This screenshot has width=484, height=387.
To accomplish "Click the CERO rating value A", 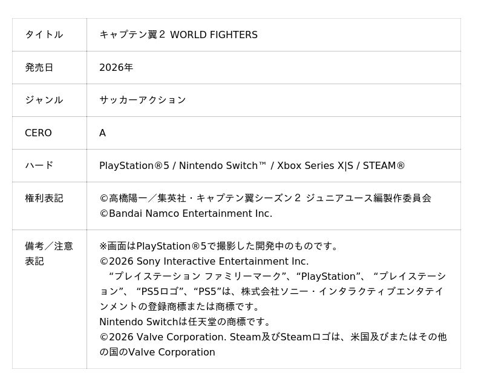I will pos(102,133).
